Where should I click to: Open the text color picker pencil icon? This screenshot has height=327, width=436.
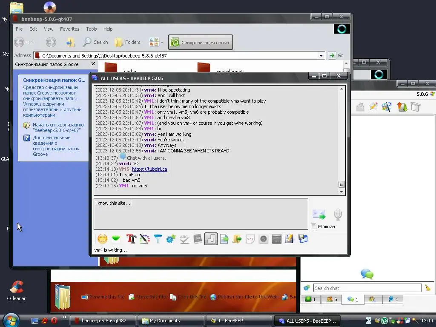[145, 239]
